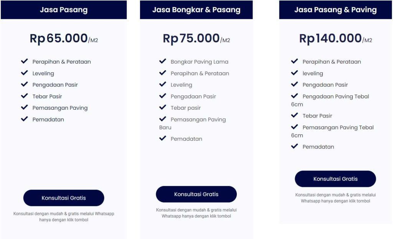393x239 pixels.
Task: Click checkmark next to Pemasangan Paving Tebal 6cm
Action: click(x=294, y=127)
